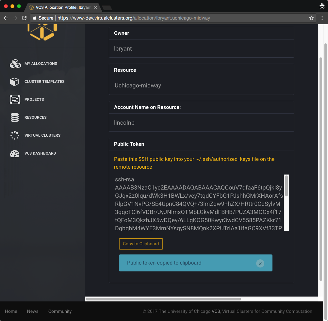Image resolution: width=328 pixels, height=321 pixels.
Task: Go to Cluster Templates section
Action: 44,82
